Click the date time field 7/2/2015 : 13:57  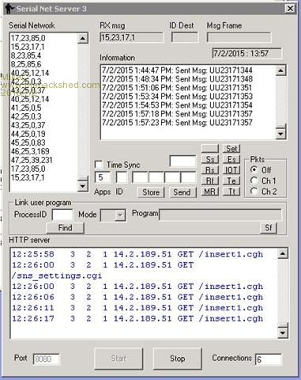point(246,53)
